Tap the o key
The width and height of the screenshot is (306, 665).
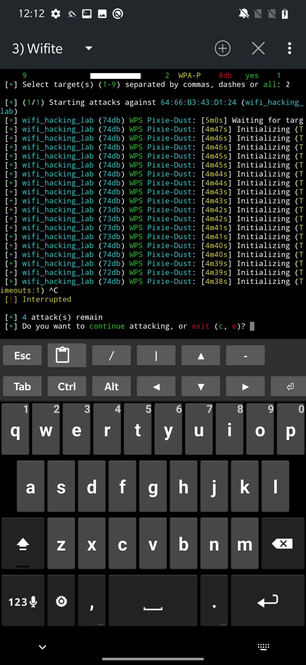click(x=260, y=429)
